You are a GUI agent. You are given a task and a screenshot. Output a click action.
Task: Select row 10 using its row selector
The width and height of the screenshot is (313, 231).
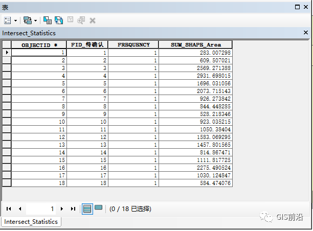[x=7, y=122]
